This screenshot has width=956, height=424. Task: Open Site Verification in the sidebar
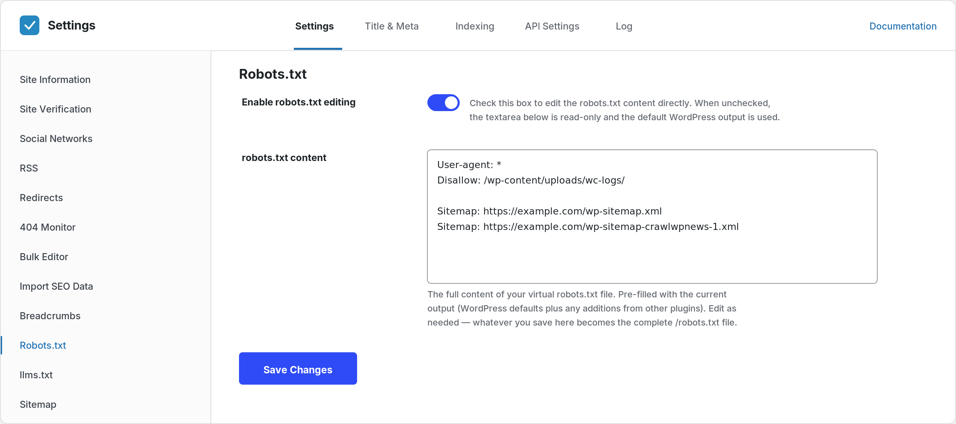click(x=55, y=109)
